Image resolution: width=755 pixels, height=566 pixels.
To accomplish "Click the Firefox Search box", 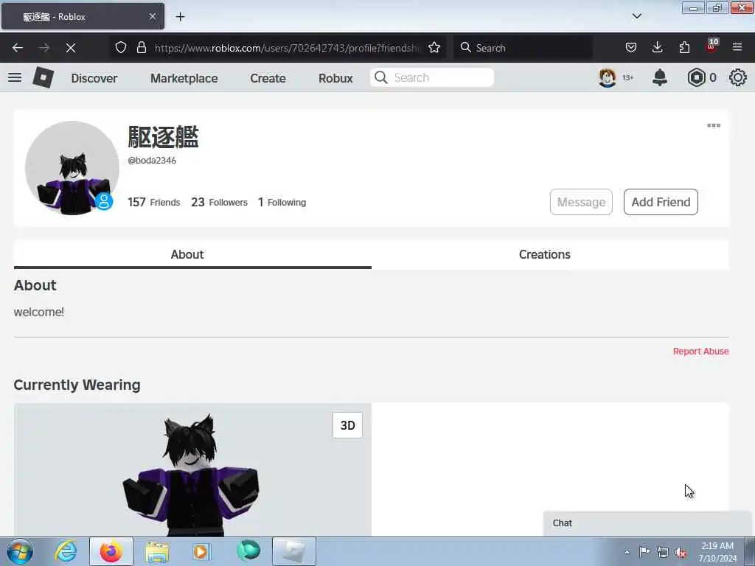I will pyautogui.click(x=523, y=48).
